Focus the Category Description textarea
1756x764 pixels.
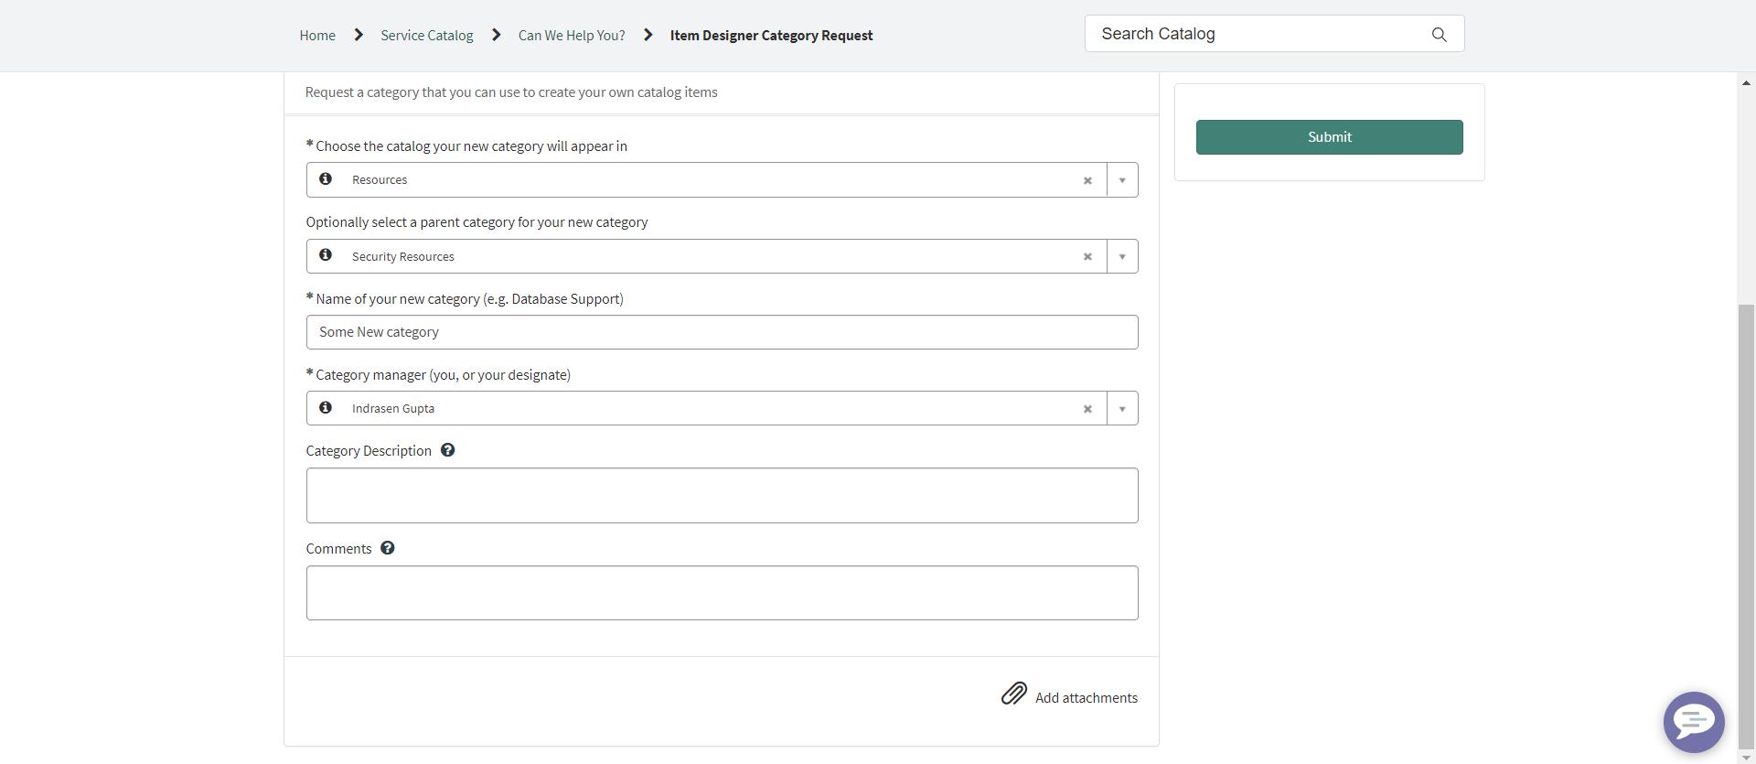[722, 495]
